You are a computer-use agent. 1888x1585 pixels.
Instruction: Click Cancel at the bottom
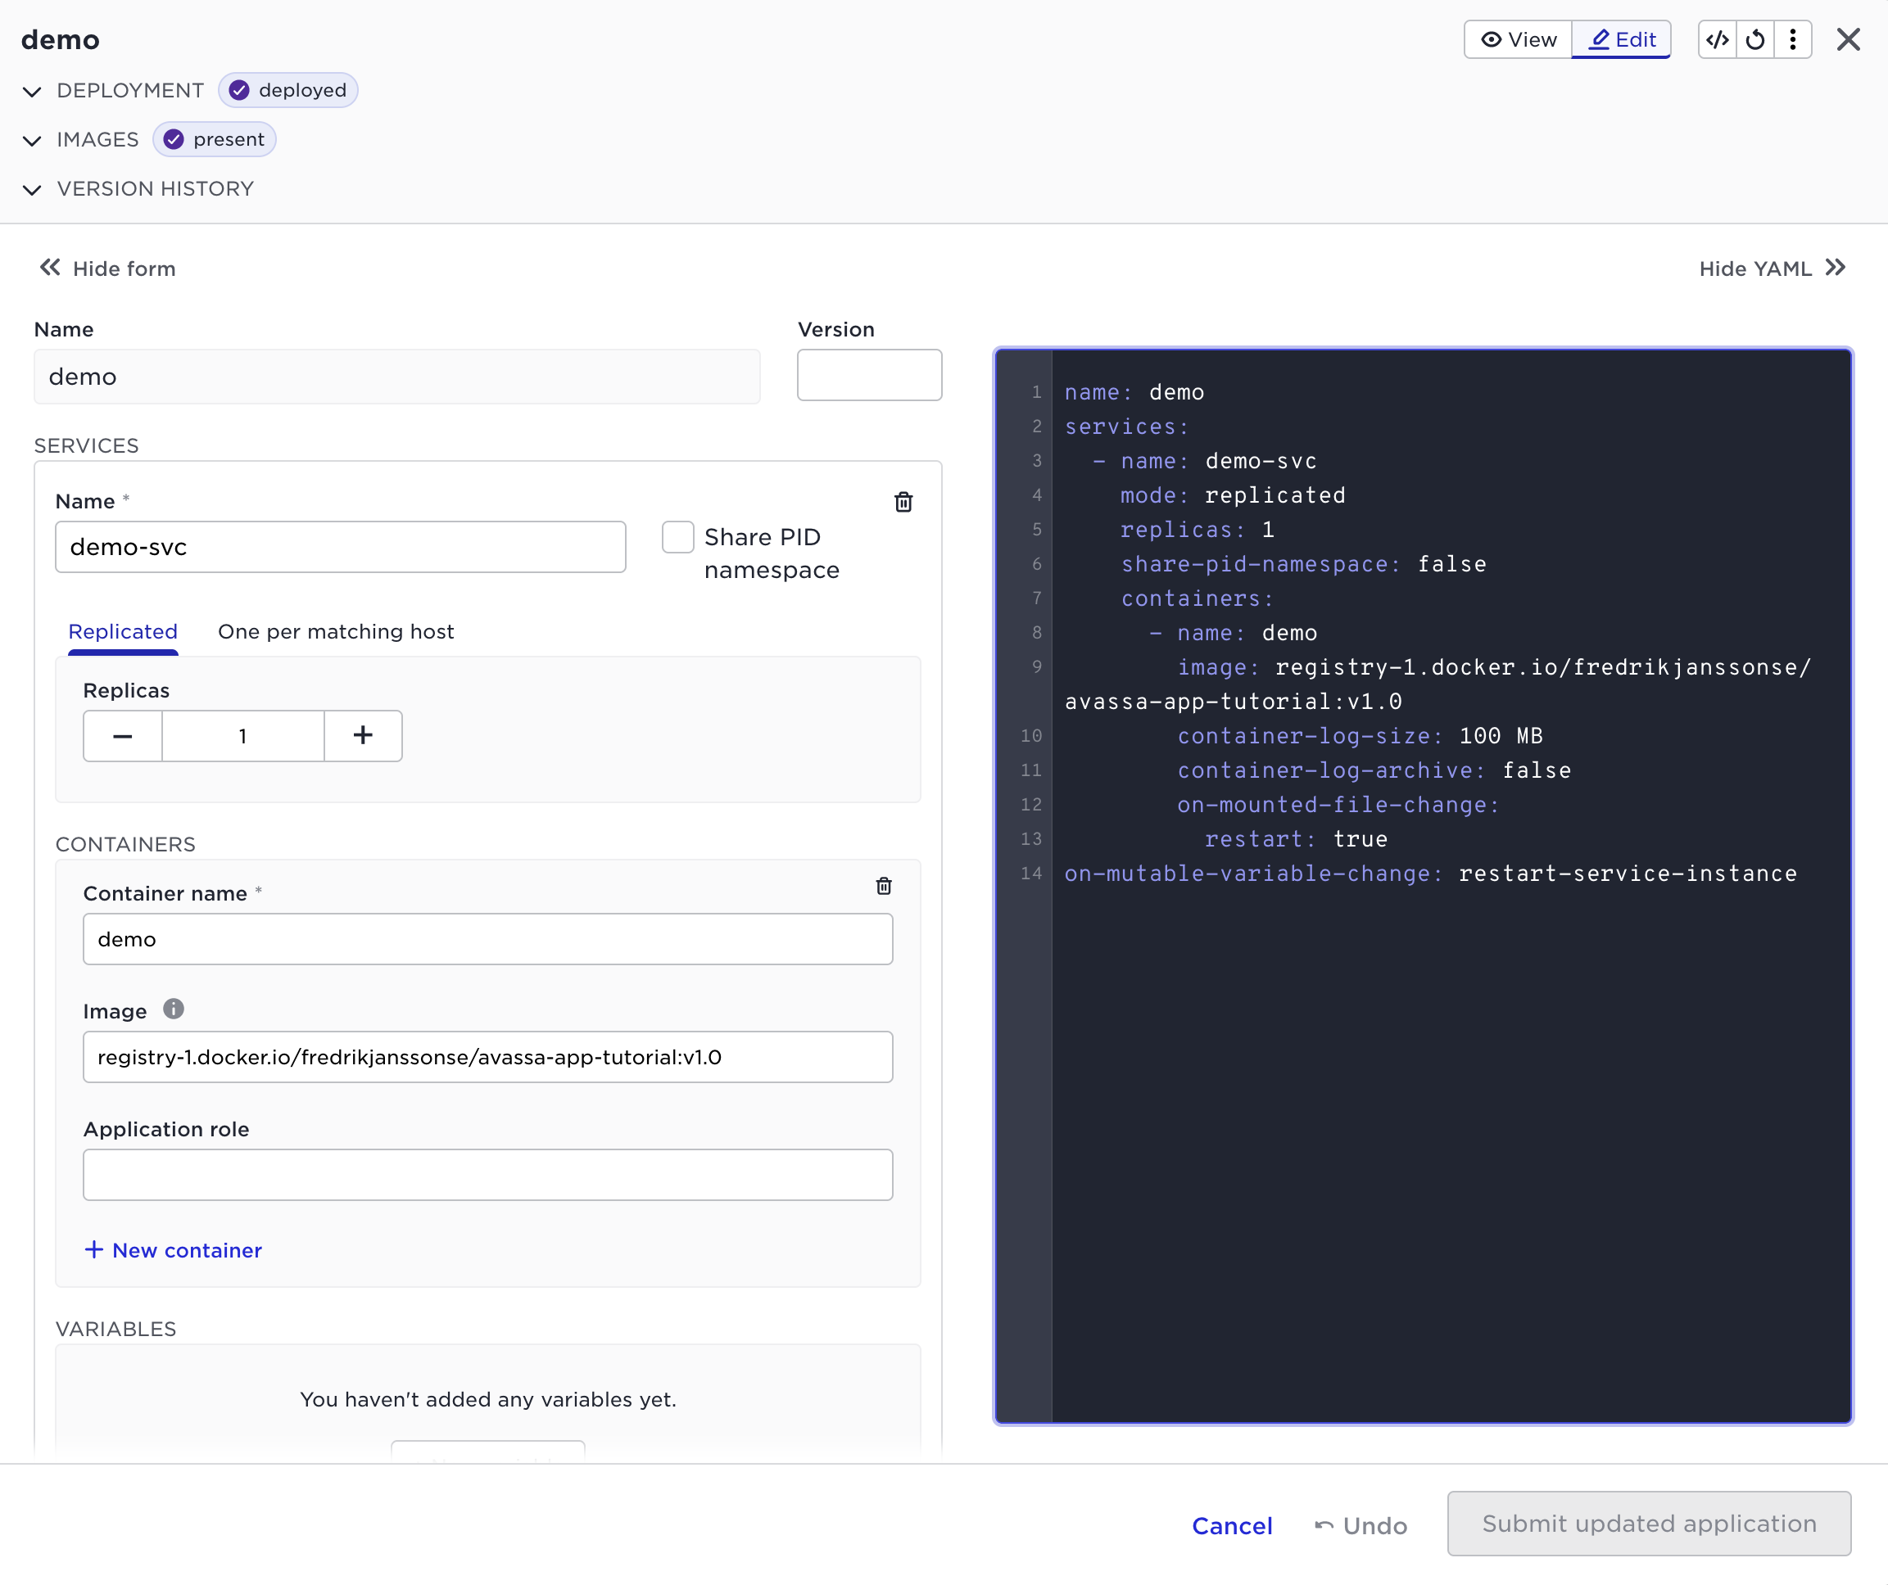tap(1232, 1526)
